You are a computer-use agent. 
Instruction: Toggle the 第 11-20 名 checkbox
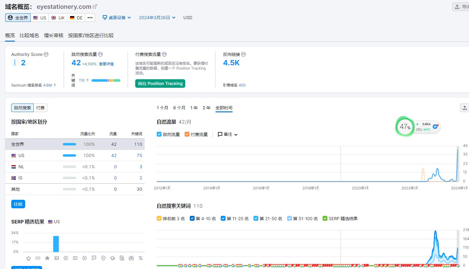(223, 218)
